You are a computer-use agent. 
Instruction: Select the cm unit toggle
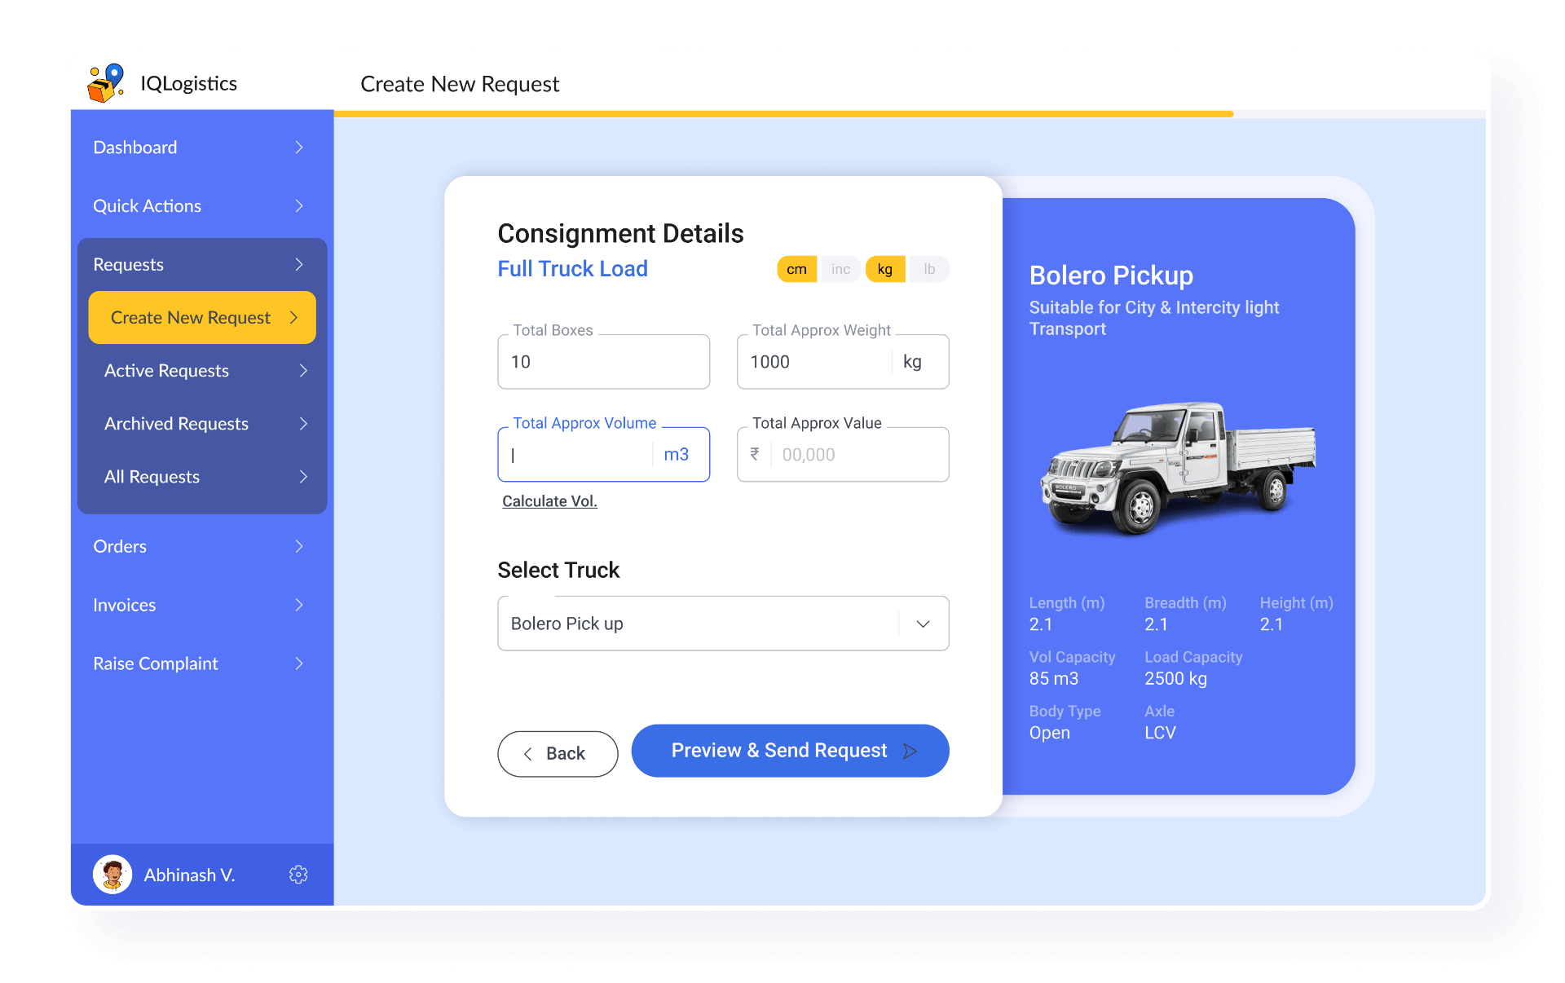pos(796,269)
